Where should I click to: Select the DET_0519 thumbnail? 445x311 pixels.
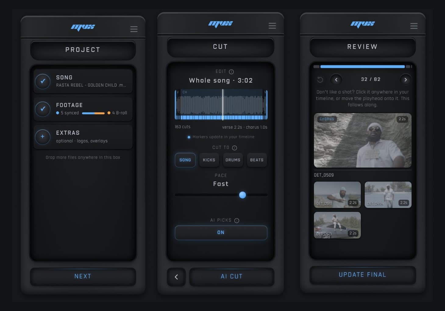tap(337, 195)
